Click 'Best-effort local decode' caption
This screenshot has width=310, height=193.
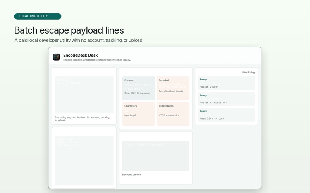pyautogui.click(x=171, y=91)
